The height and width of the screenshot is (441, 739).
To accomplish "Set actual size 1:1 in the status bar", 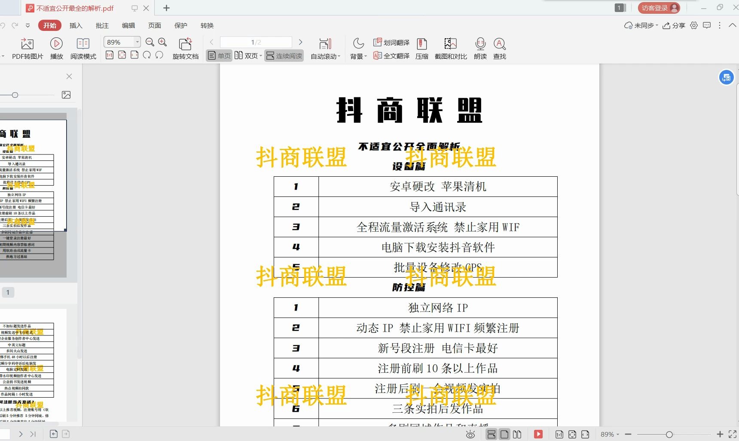I will coord(559,435).
